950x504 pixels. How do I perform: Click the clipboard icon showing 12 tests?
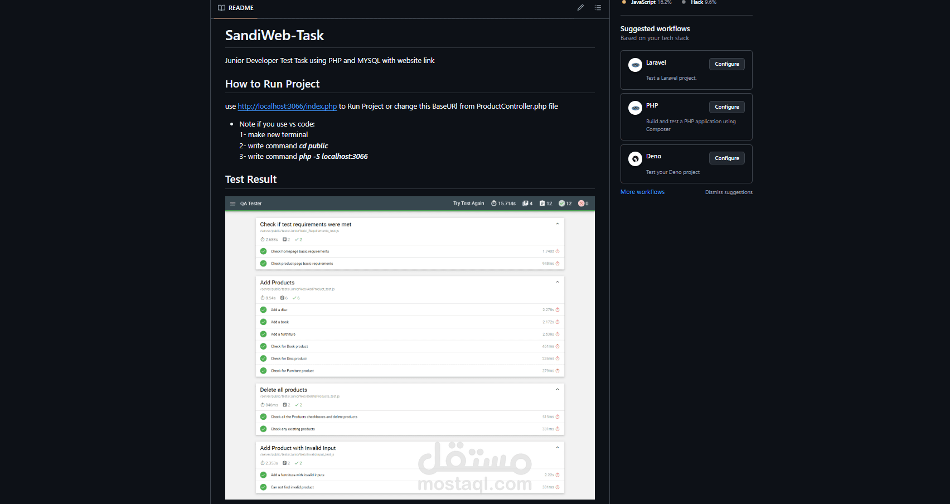542,203
